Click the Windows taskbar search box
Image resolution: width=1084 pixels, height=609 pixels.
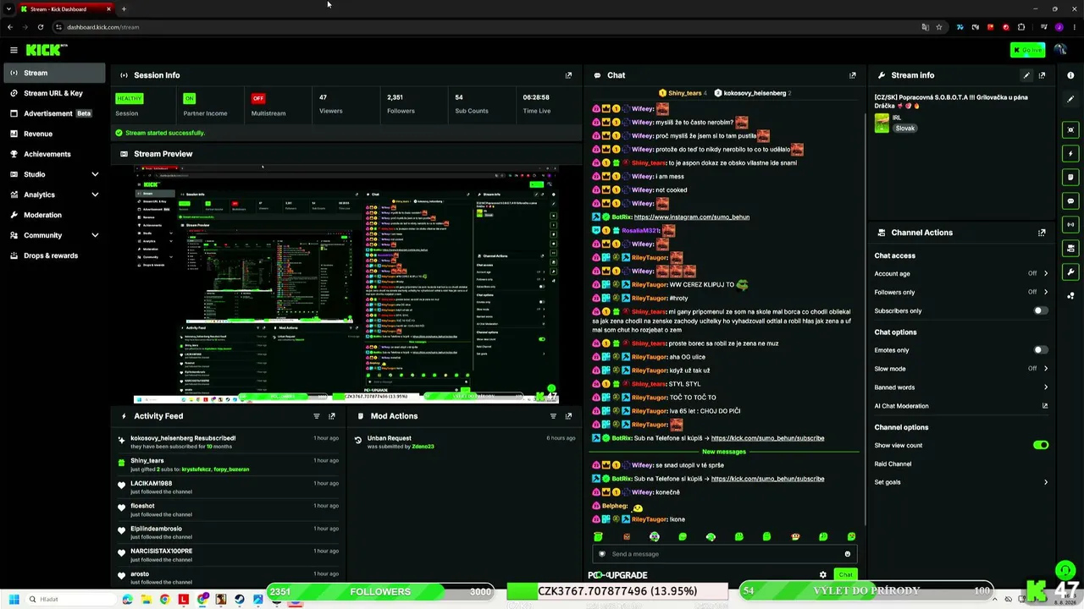tap(72, 600)
